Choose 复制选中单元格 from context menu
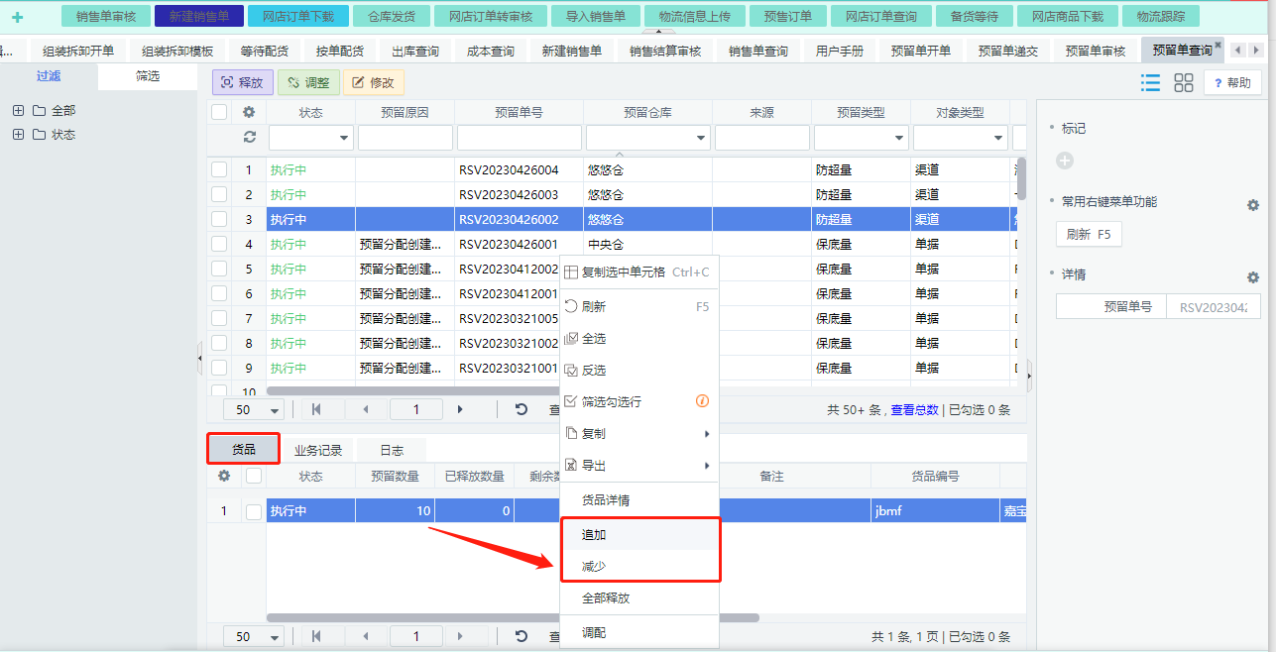Screen dimensions: 1276x652 638,272
